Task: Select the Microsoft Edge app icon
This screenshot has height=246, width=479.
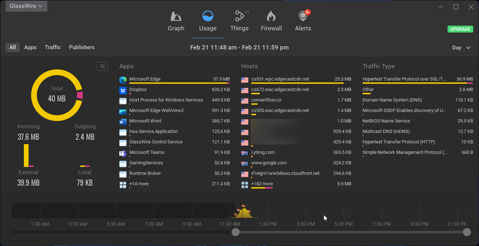Action: tap(123, 79)
